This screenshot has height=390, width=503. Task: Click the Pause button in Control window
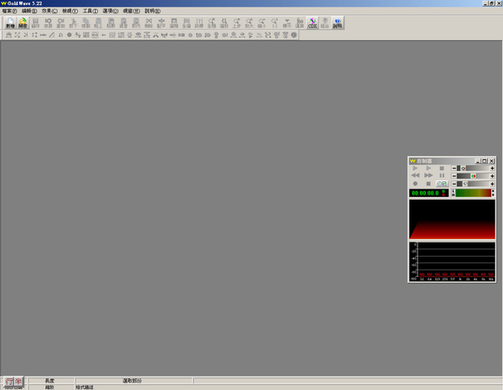(x=442, y=175)
